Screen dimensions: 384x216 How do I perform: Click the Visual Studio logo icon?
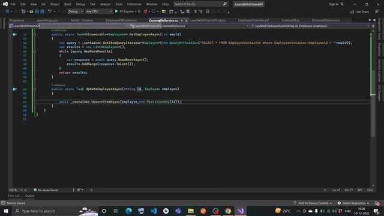[5, 4]
